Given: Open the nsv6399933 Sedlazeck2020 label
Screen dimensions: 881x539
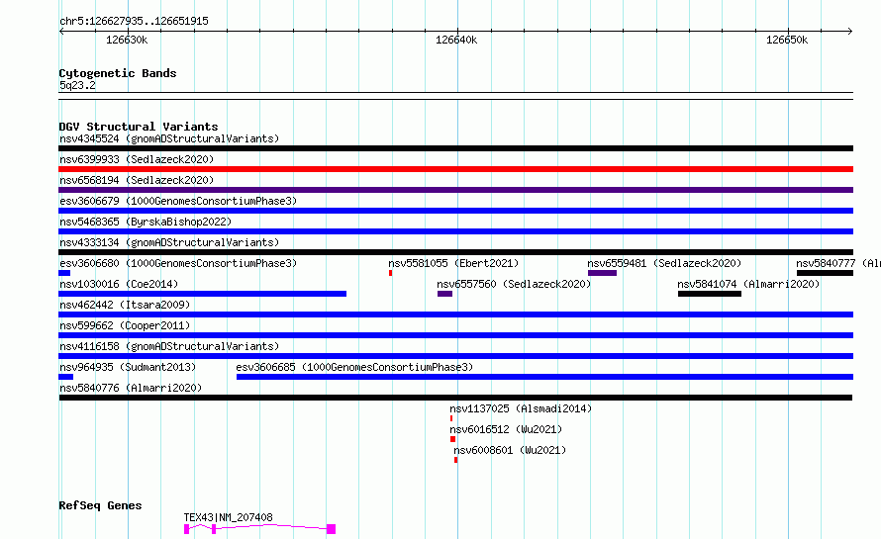Looking at the screenshot, I should pyautogui.click(x=137, y=159).
